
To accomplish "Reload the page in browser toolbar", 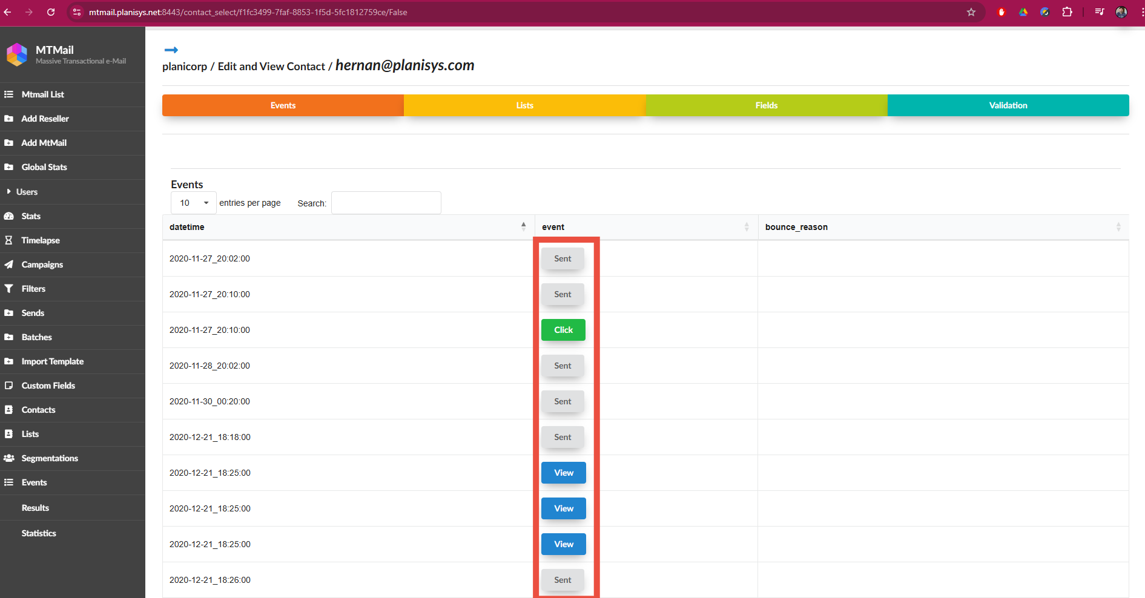I will [51, 12].
